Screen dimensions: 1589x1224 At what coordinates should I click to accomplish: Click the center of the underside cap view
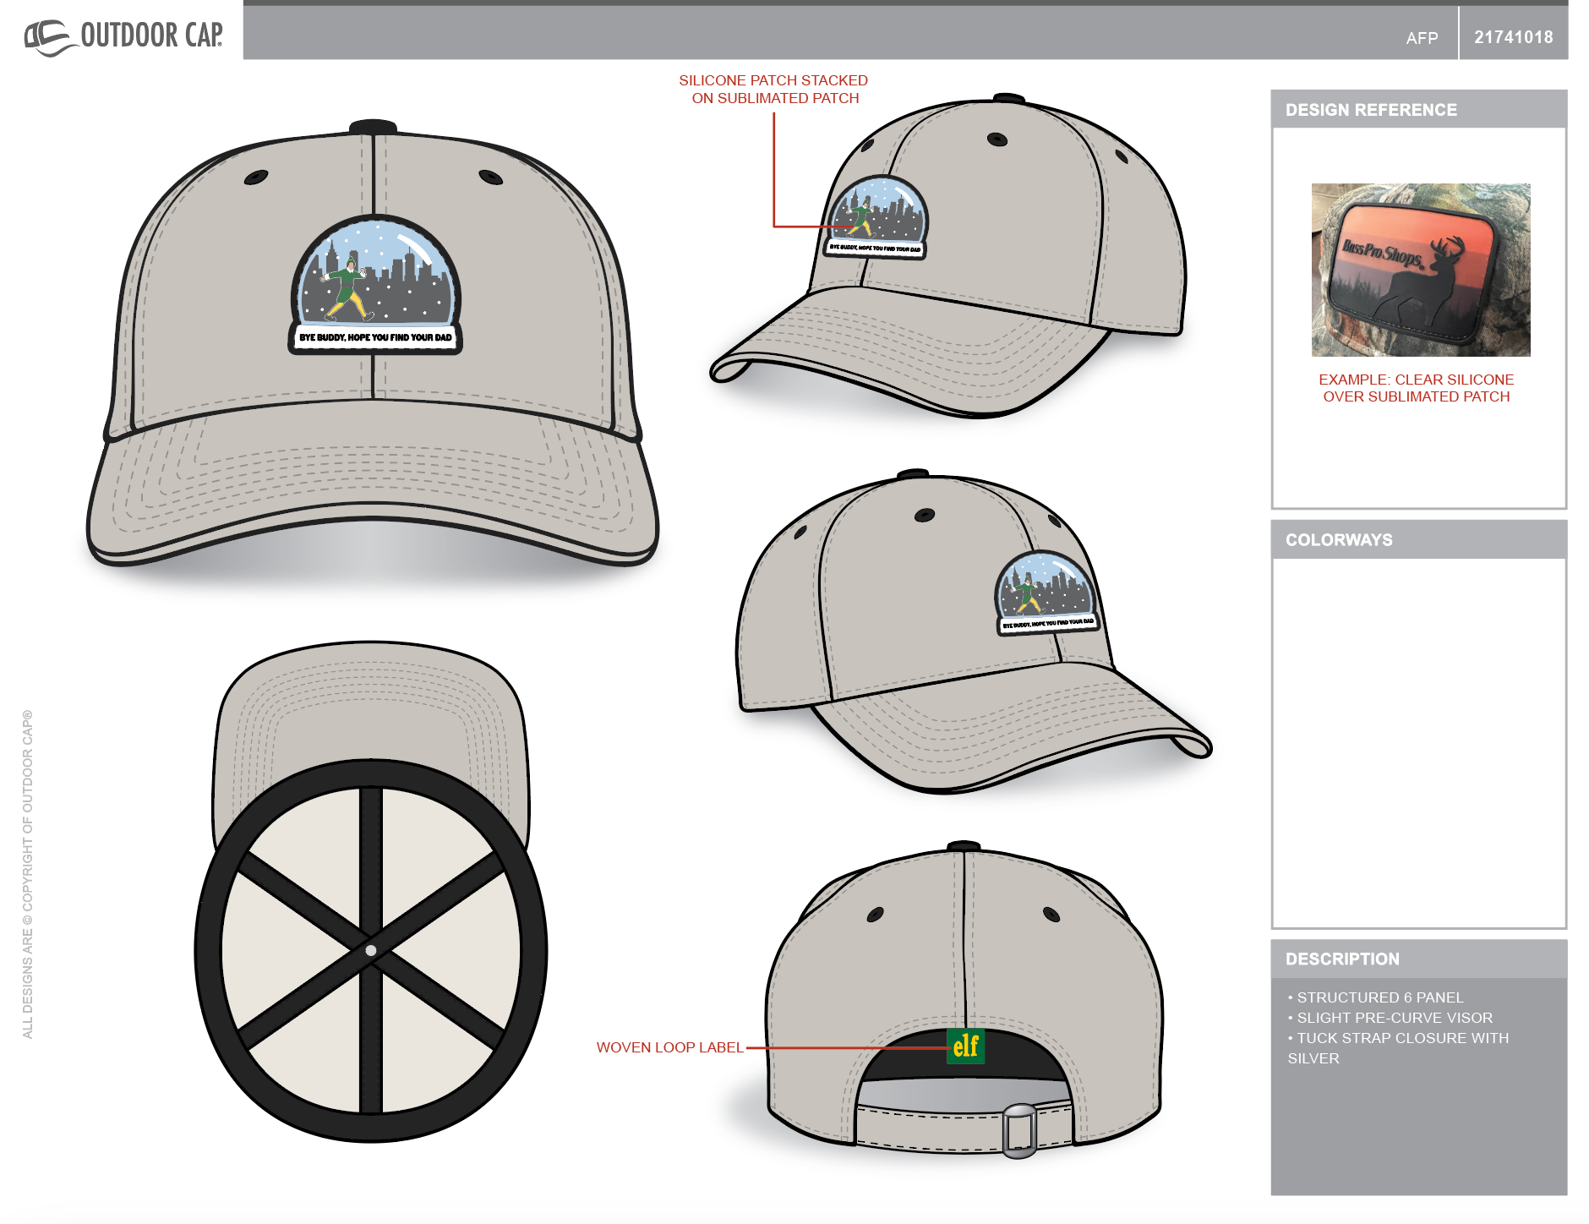coord(370,951)
